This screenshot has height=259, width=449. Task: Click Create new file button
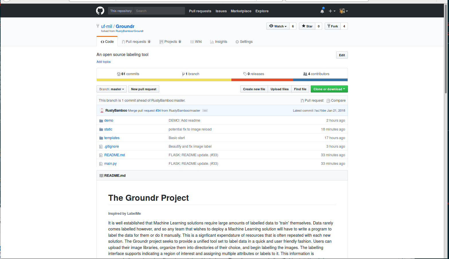pyautogui.click(x=254, y=89)
